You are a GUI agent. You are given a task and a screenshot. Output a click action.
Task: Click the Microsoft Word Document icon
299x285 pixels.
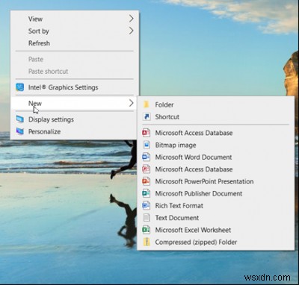(147, 157)
